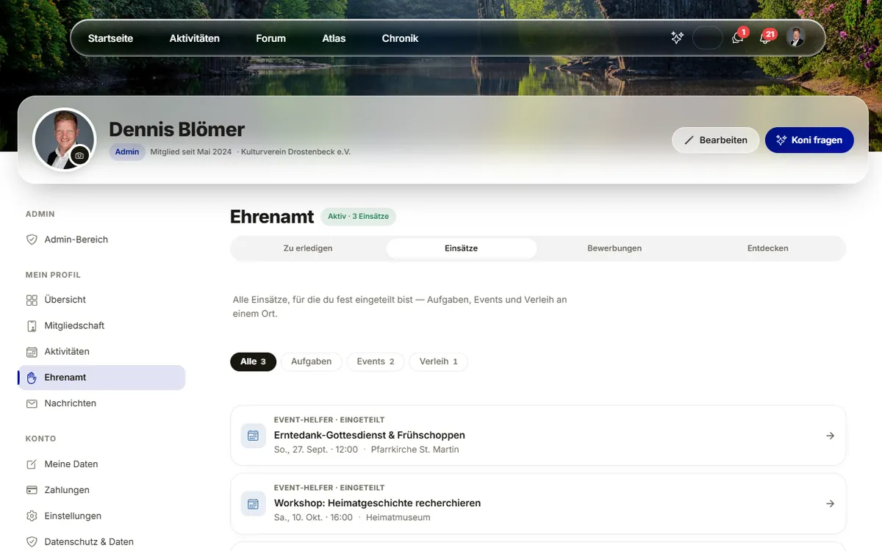Open Mitgliedschaft in sidebar
The width and height of the screenshot is (882, 551).
(101, 325)
